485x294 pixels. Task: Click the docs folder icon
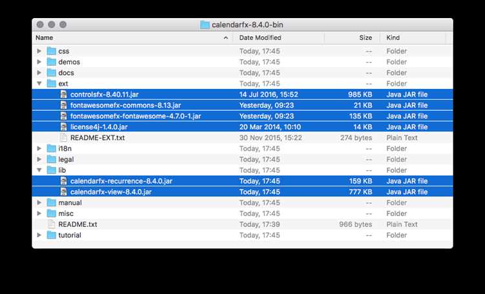click(51, 72)
